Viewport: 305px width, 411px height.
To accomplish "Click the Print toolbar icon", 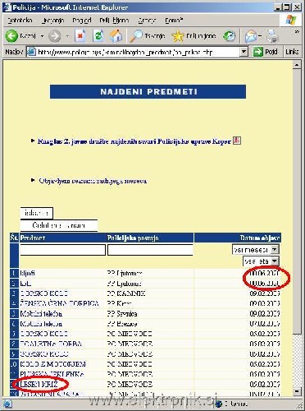I will tap(272, 36).
